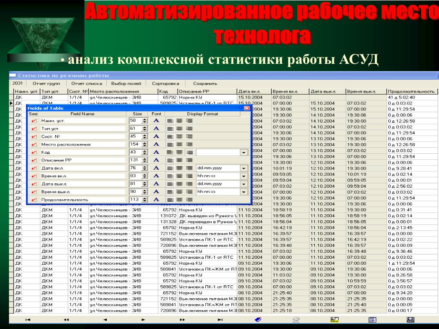The image size is (439, 329).
Task: Set left alignment for Описание РР field
Action: click(x=170, y=160)
